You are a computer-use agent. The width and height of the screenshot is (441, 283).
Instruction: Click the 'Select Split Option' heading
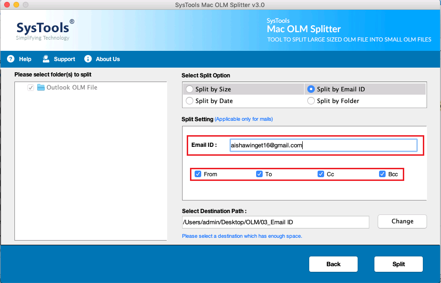pos(206,76)
